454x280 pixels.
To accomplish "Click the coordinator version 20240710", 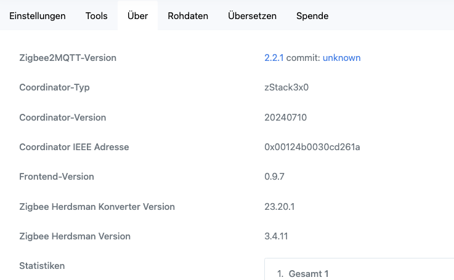I will click(x=285, y=118).
